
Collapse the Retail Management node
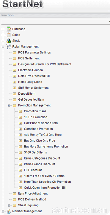pyautogui.click(x=3, y=47)
